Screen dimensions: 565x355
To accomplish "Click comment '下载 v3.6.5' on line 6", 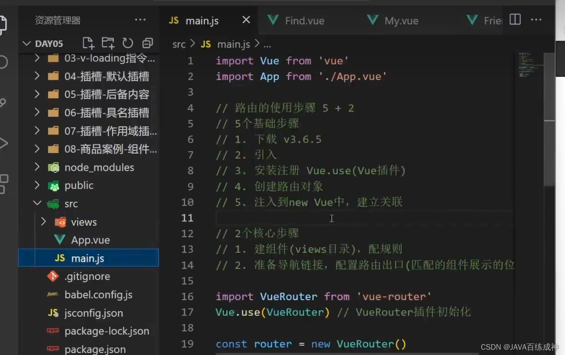I will click(288, 139).
